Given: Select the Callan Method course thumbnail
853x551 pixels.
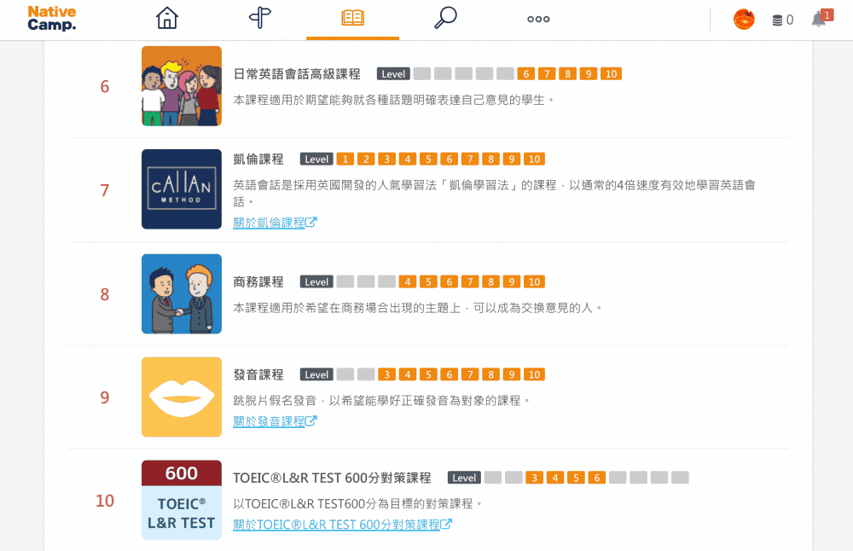Looking at the screenshot, I should (182, 189).
